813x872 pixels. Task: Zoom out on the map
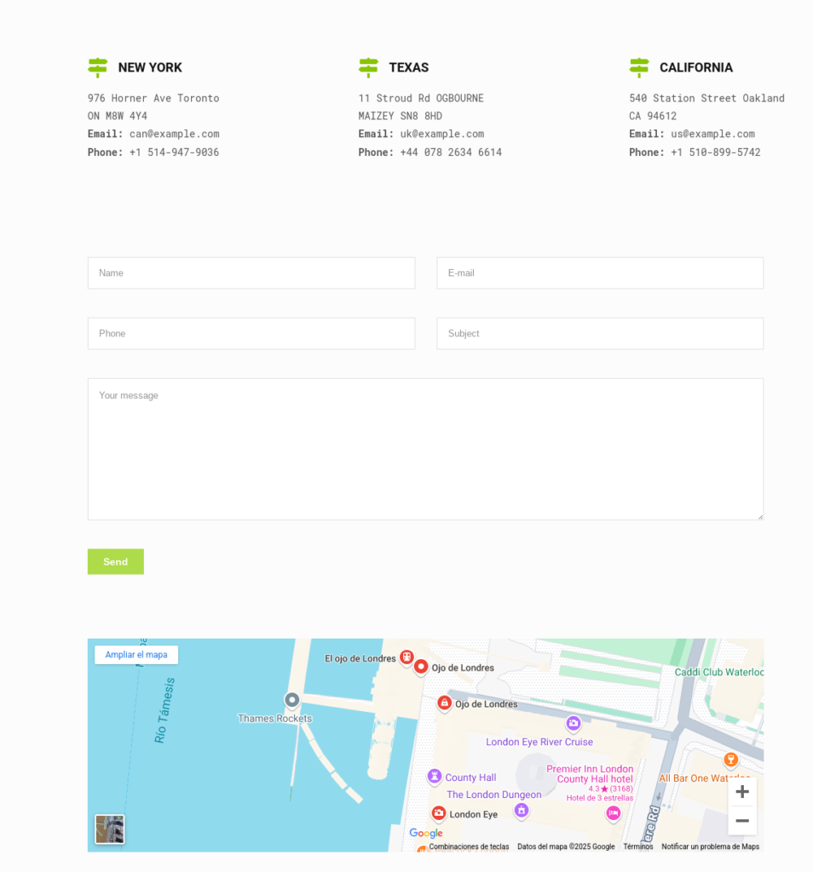pyautogui.click(x=741, y=821)
